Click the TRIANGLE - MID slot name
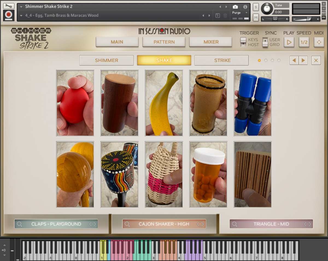 pyautogui.click(x=271, y=224)
